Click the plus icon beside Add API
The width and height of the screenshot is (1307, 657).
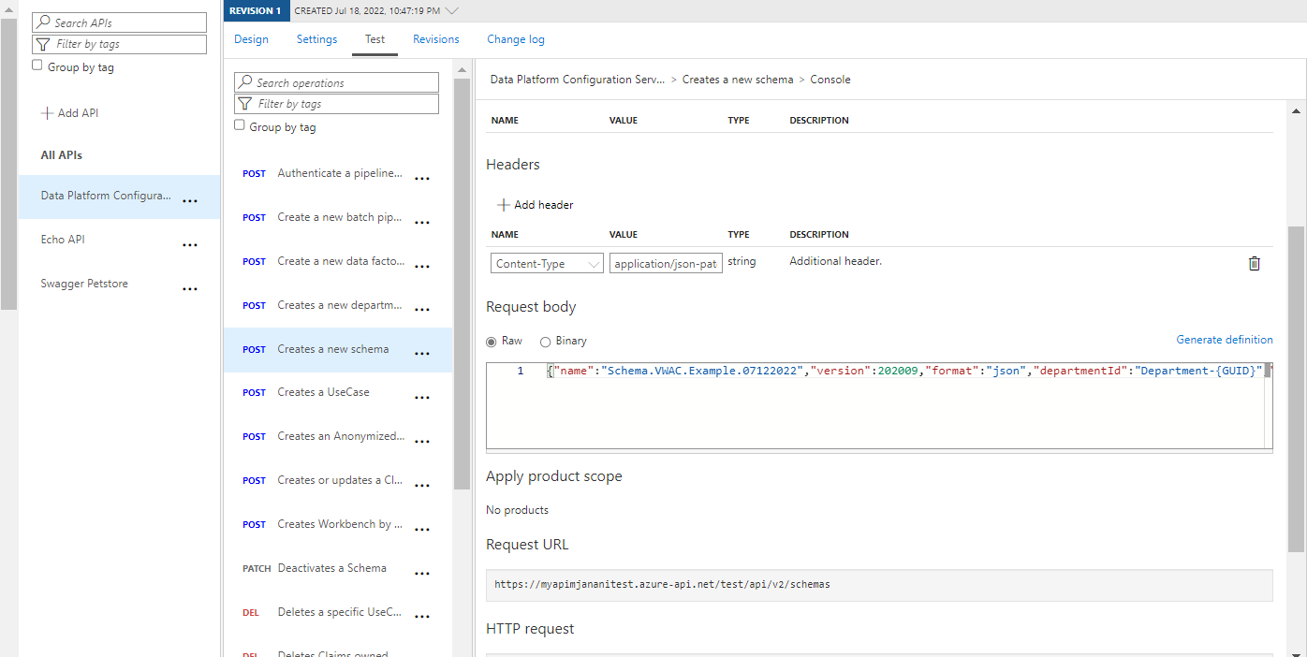click(47, 113)
